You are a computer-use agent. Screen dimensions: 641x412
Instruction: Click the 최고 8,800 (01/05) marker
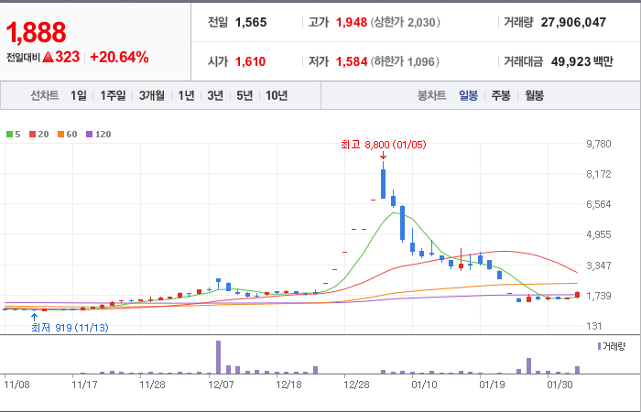[x=383, y=145]
